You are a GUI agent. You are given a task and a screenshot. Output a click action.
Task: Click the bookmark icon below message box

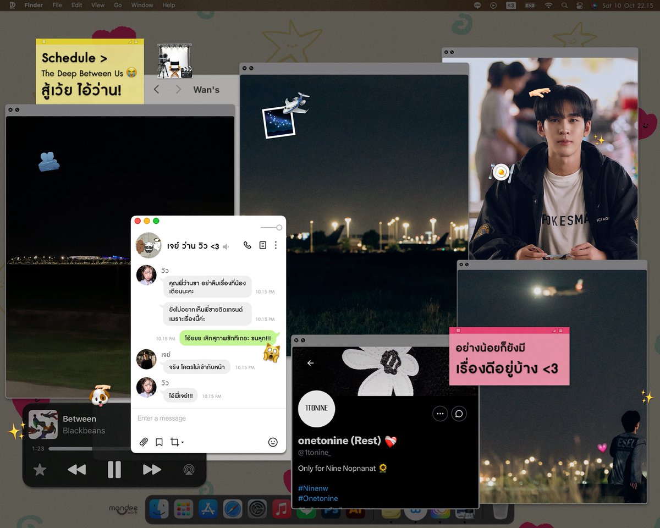[x=159, y=442]
